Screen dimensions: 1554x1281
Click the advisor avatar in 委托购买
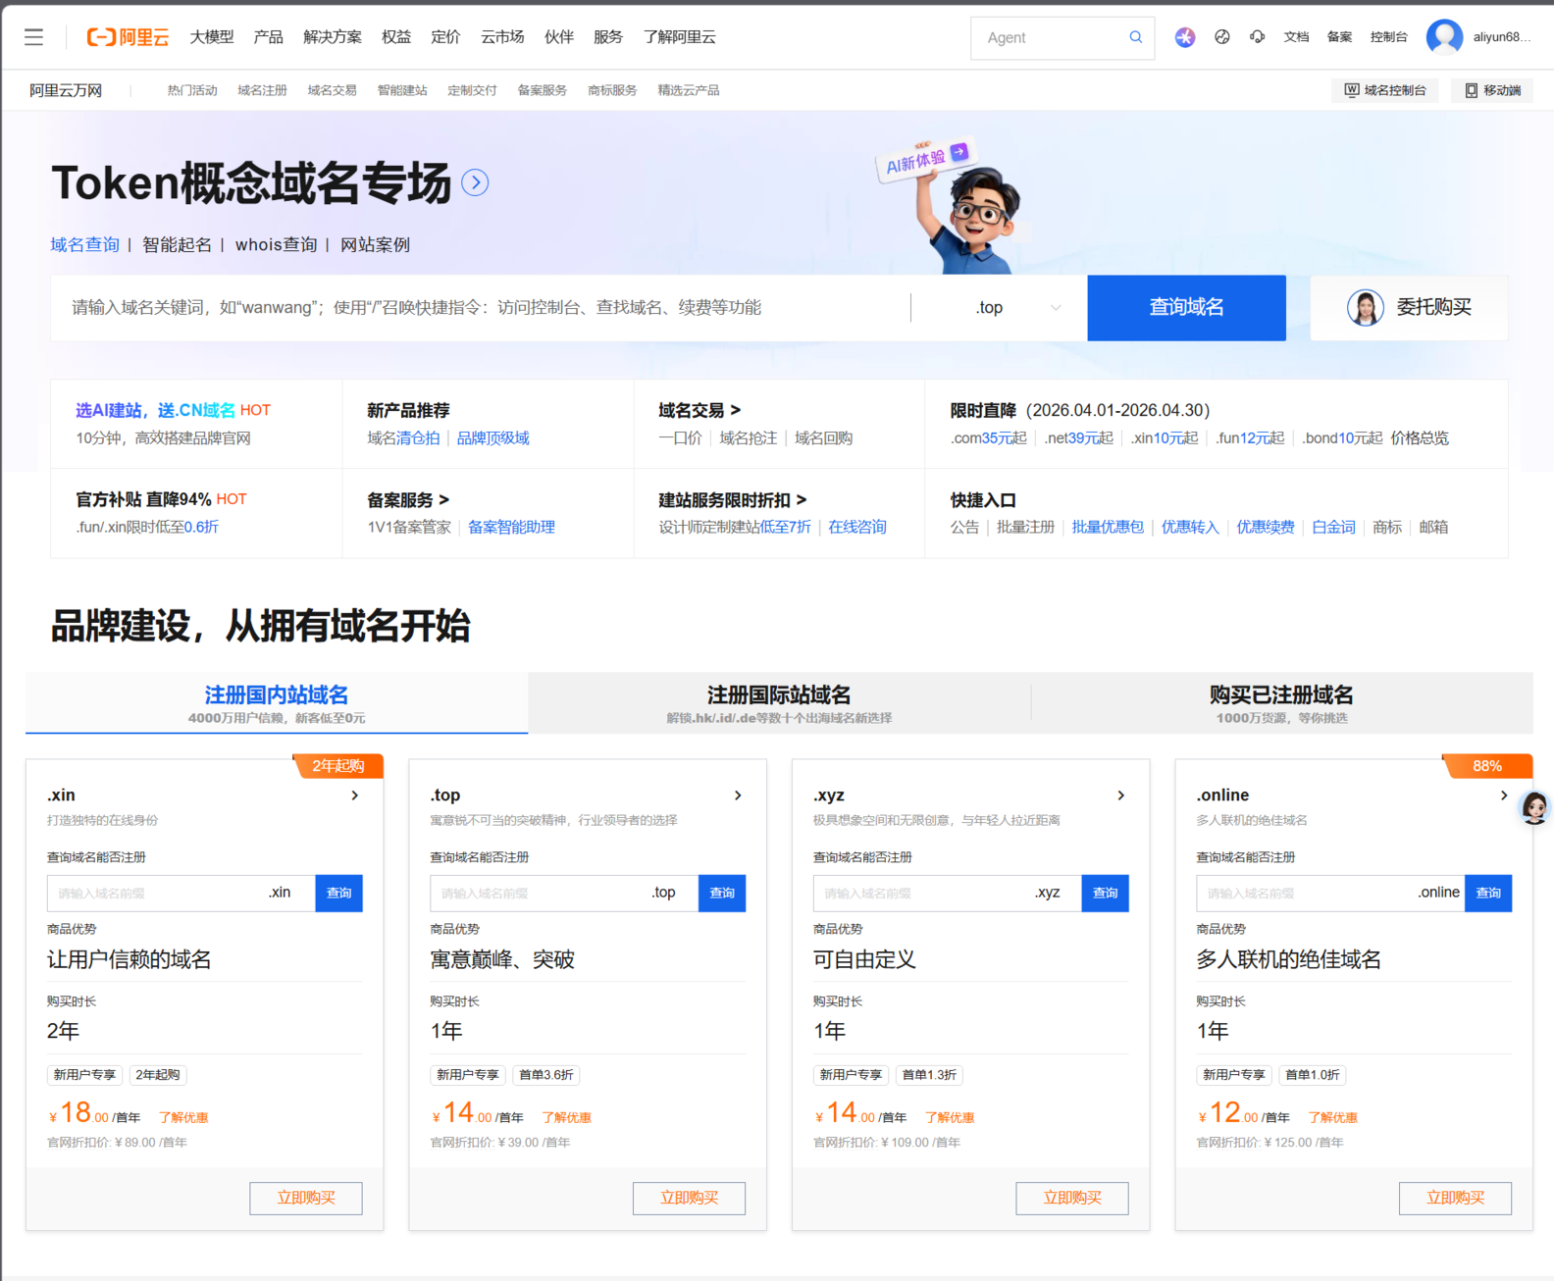(1365, 308)
